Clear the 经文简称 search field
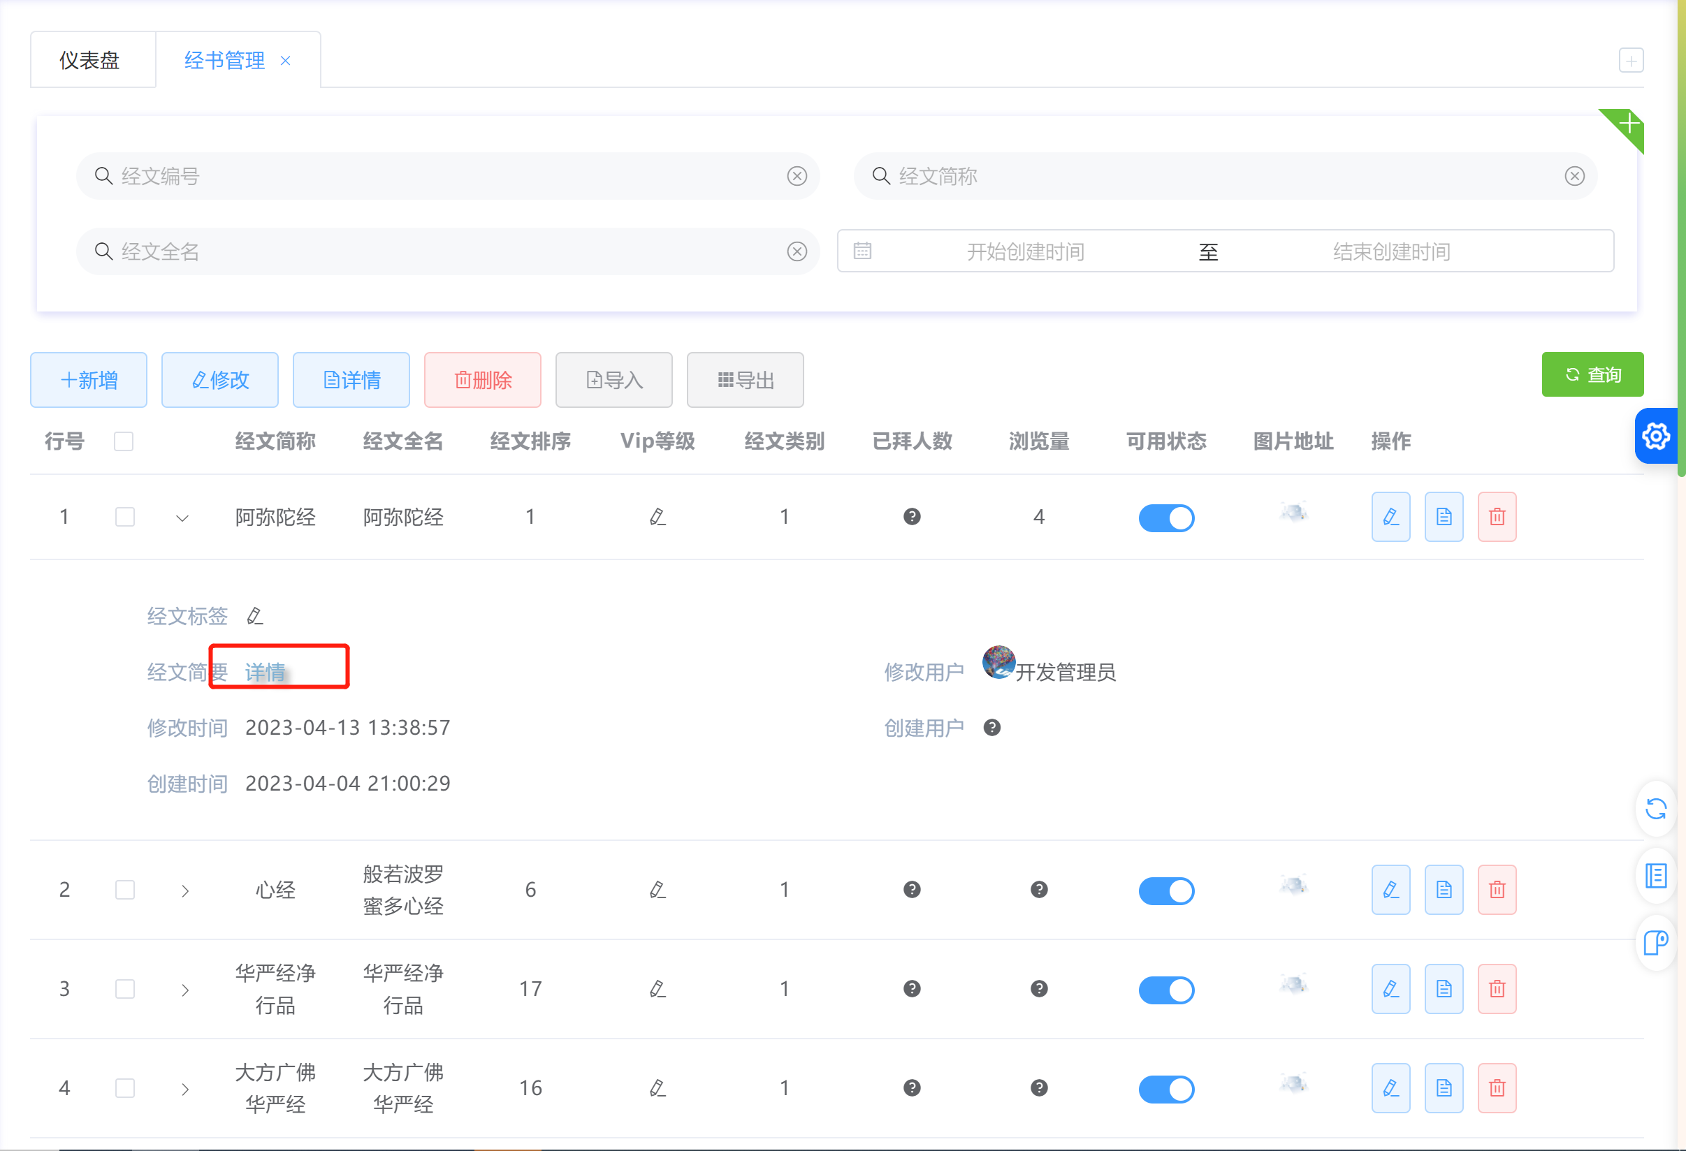Image resolution: width=1686 pixels, height=1151 pixels. 1574,176
